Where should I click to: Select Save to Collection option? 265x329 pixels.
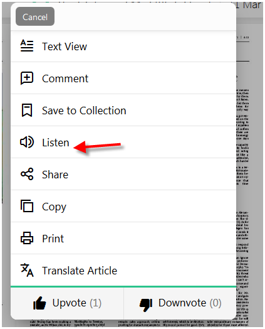tap(123, 111)
